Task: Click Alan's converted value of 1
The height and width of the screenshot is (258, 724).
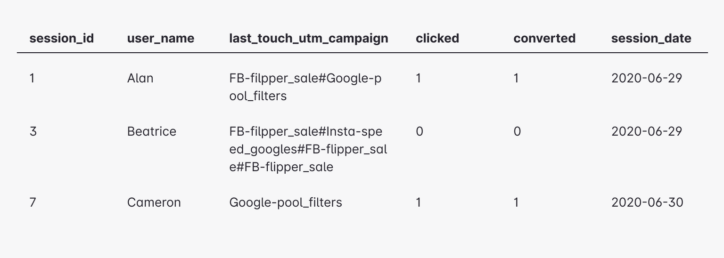Action: pyautogui.click(x=516, y=78)
